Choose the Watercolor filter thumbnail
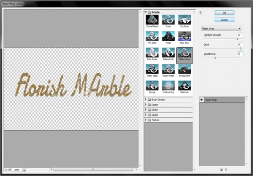The image size is (253, 176). pos(184,86)
